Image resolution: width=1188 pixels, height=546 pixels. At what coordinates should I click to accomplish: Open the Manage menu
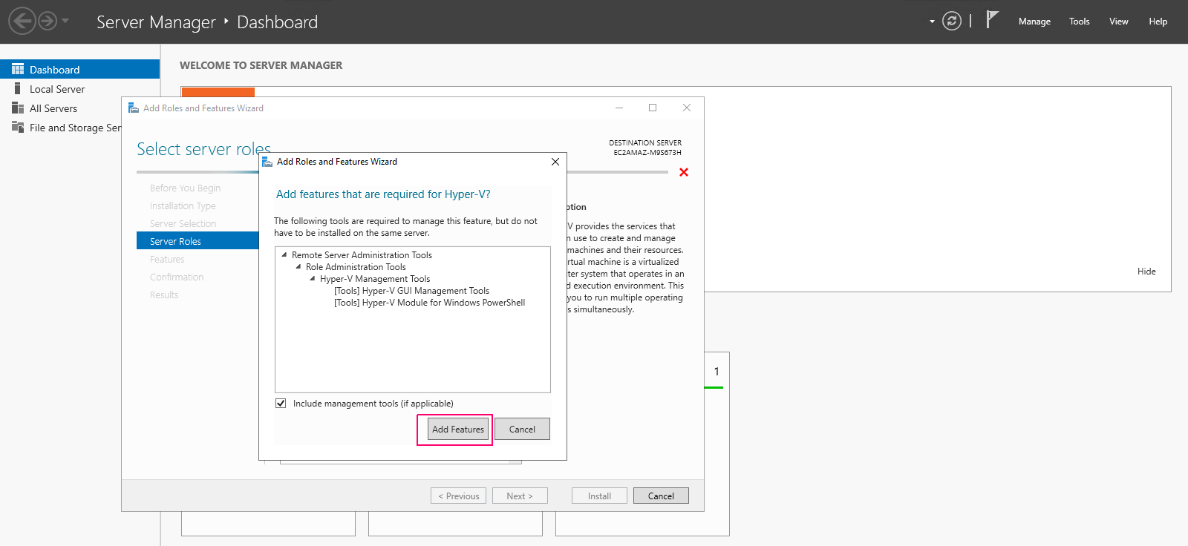click(1034, 22)
